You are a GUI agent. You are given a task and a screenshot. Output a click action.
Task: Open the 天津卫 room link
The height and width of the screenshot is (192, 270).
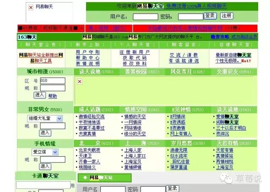coord(85,156)
